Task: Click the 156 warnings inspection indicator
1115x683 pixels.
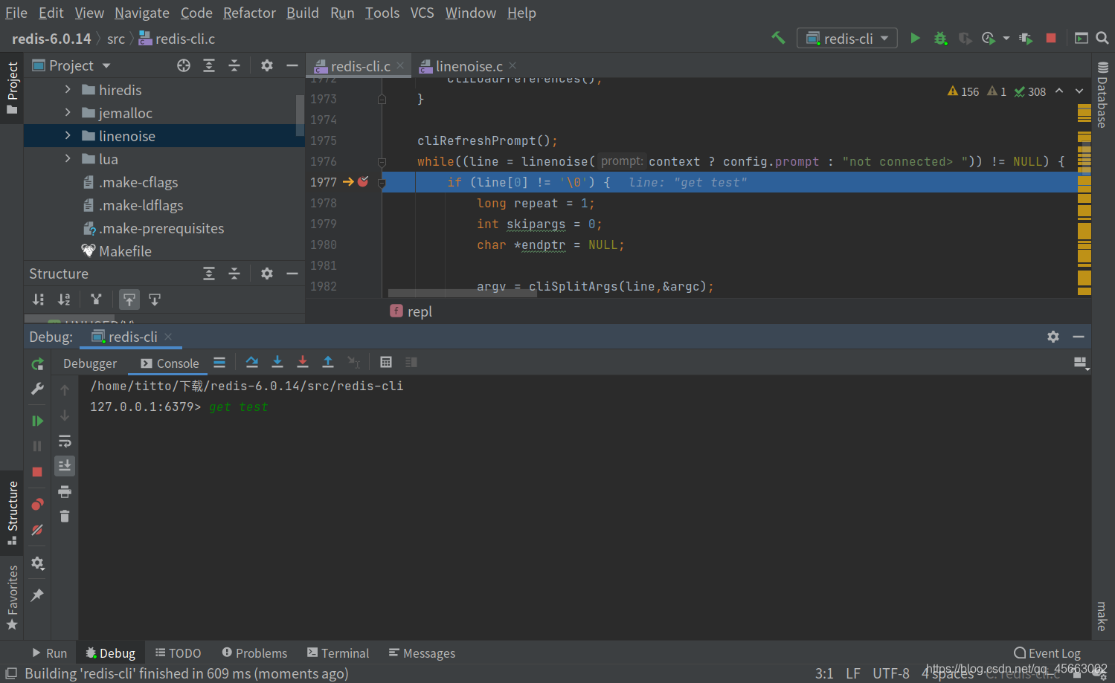Action: pos(963,91)
